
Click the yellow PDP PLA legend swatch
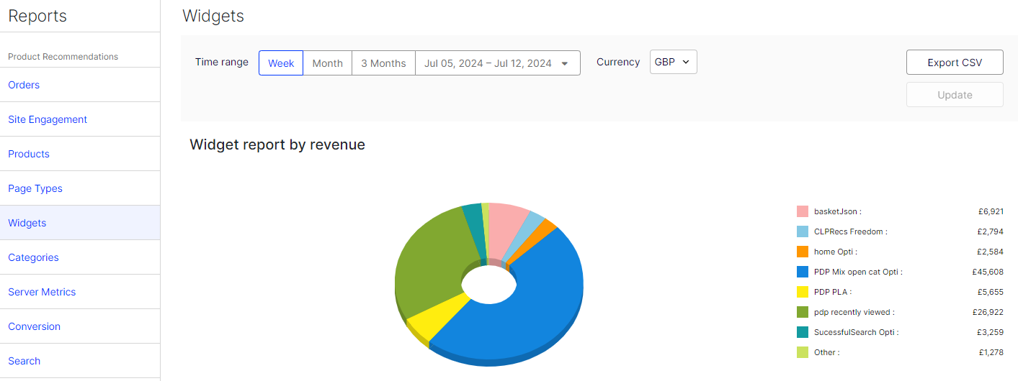click(x=802, y=292)
